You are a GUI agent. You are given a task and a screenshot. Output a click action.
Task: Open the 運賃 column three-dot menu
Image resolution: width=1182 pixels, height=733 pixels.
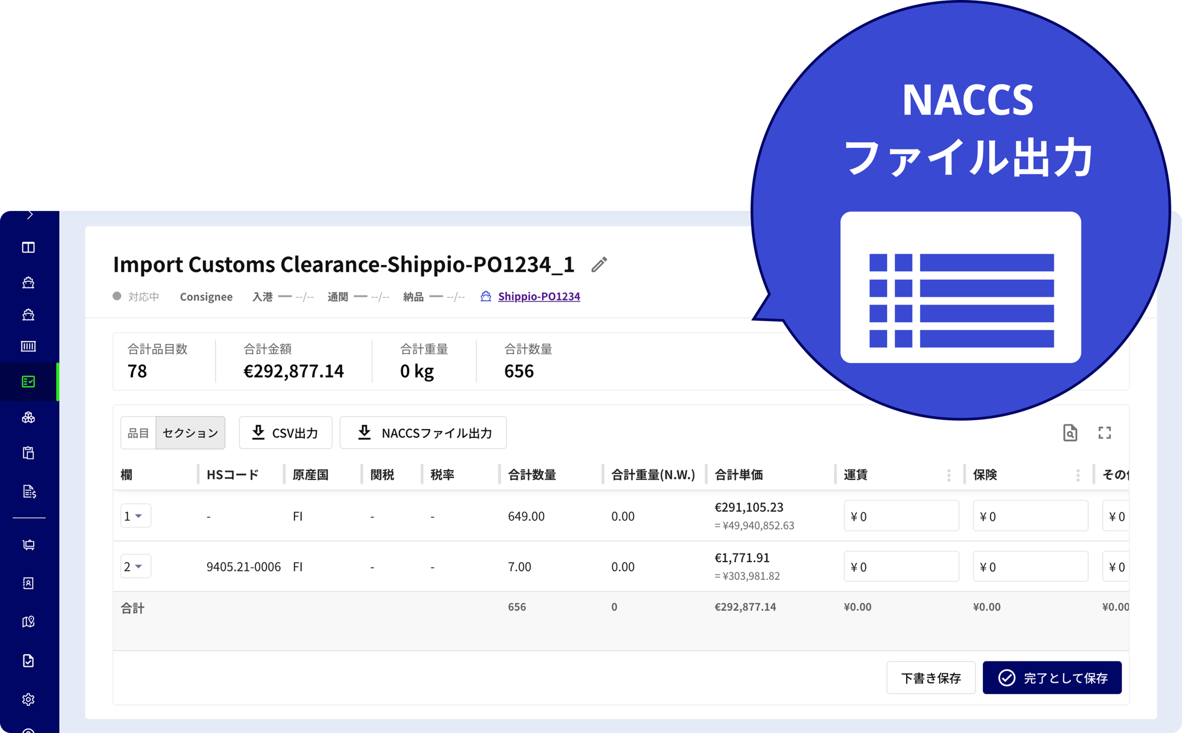tap(948, 474)
